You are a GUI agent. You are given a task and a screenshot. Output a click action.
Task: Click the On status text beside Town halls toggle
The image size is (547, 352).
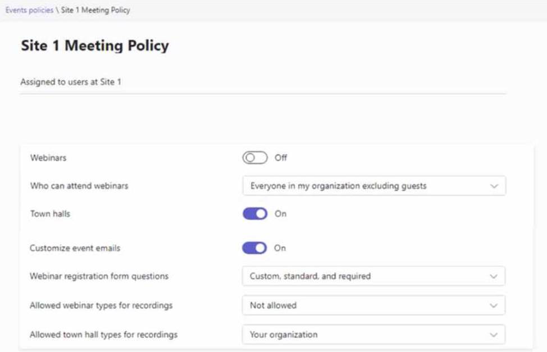pos(280,214)
